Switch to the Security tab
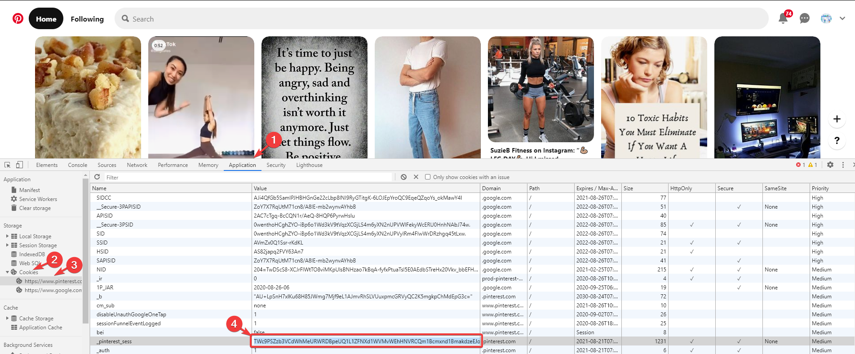Viewport: 855px width, 354px height. 276,165
